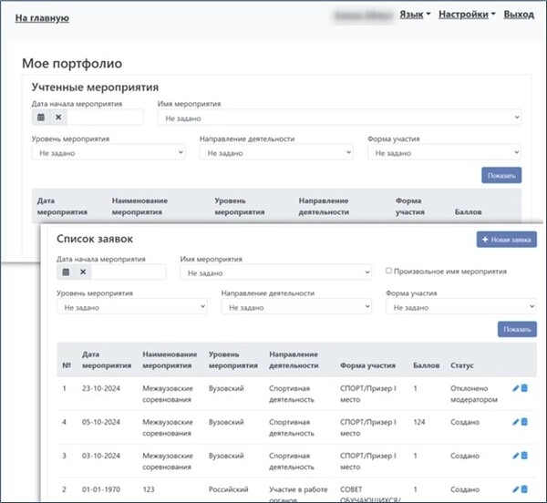Click the trash delete icon for request 1

(524, 389)
